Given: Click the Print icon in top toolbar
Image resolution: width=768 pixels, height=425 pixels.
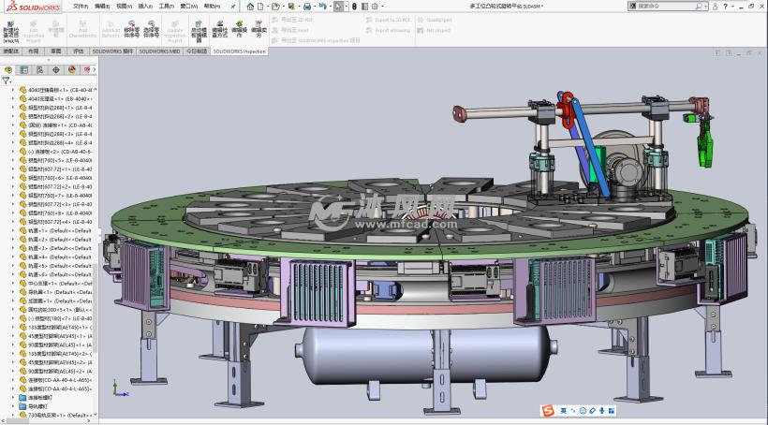Looking at the screenshot, I should click(x=305, y=6).
